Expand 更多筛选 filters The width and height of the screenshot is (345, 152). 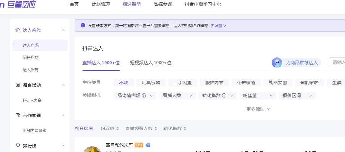click(x=258, y=109)
